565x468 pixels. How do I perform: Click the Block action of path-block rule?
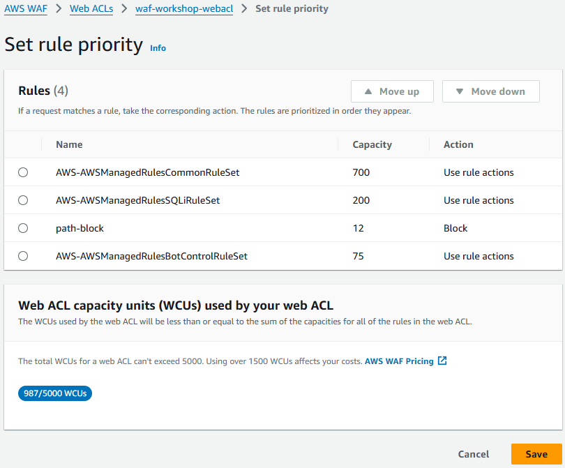pyautogui.click(x=455, y=228)
